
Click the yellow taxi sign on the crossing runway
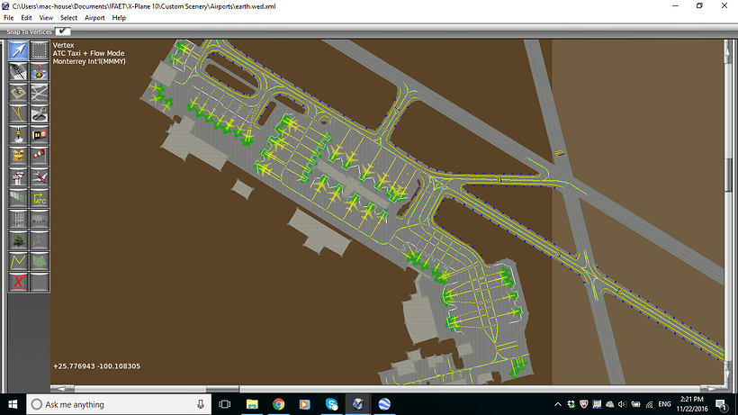pyautogui.click(x=559, y=153)
